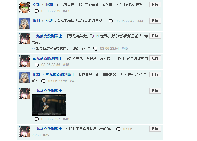Delete comment #44 with the 刪除 button
This screenshot has height=141, width=197.
click(155, 21)
